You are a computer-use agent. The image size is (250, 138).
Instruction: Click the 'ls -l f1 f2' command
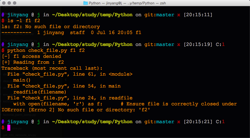pos(24,21)
